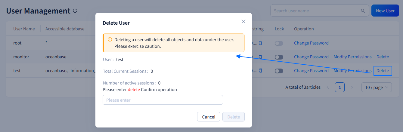The image size is (403, 132).
Task: Copy test user's connection string icon
Action: coord(261,71)
